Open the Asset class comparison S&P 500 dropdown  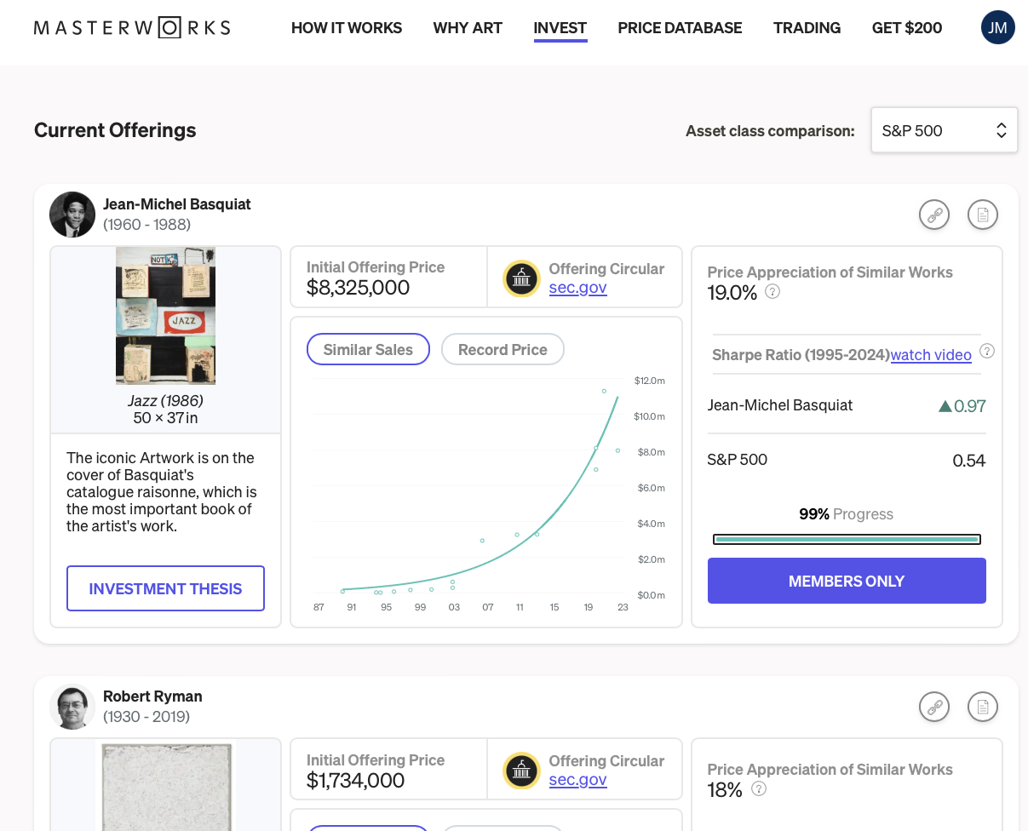(x=945, y=130)
